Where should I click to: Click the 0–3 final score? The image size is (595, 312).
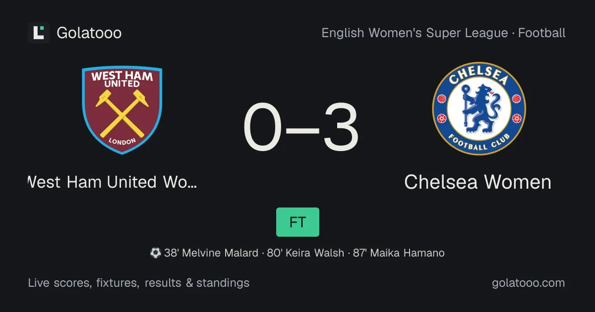301,128
